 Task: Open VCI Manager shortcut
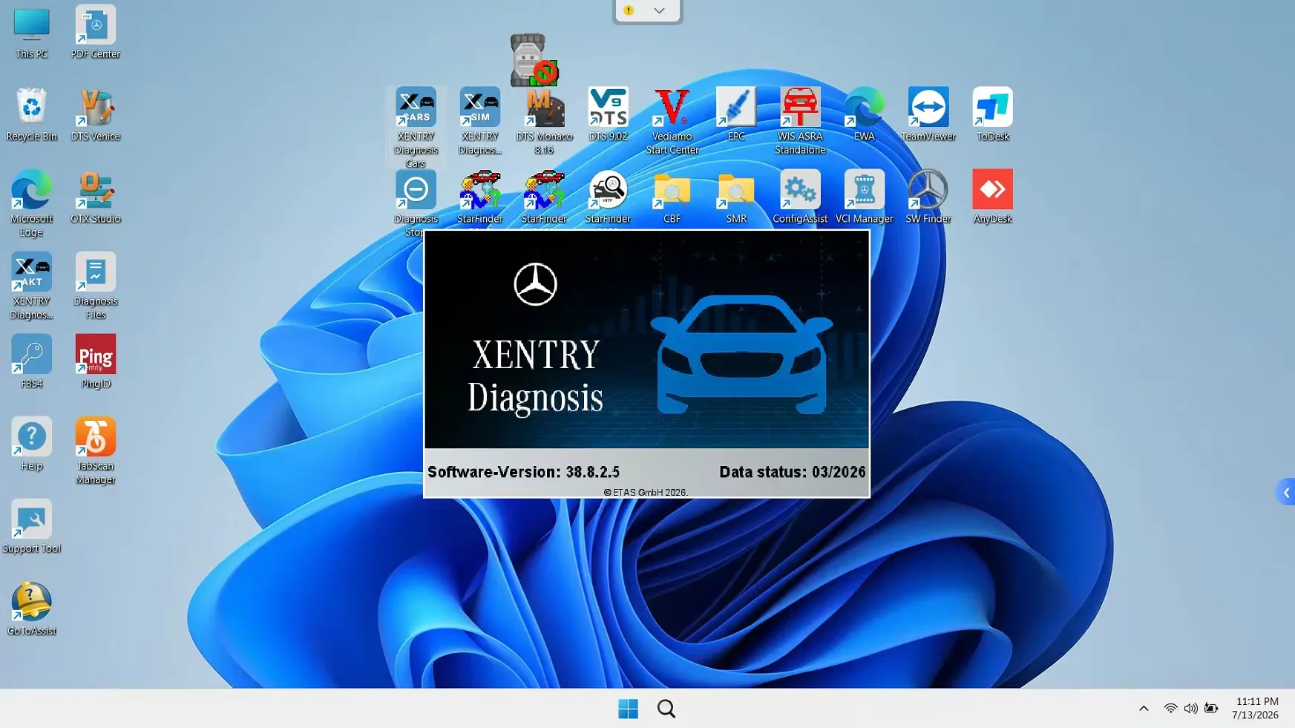click(865, 191)
